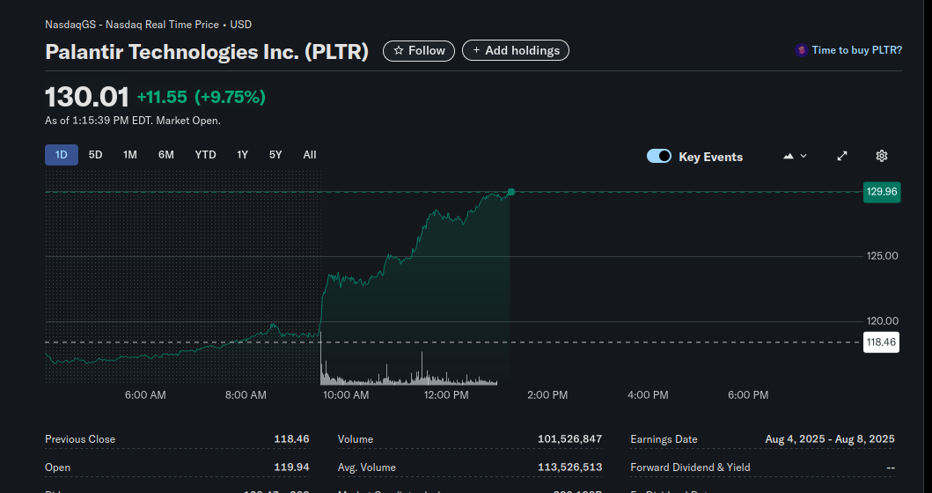Select the 1D range tab
Viewport: 932px width, 493px height.
(x=62, y=155)
